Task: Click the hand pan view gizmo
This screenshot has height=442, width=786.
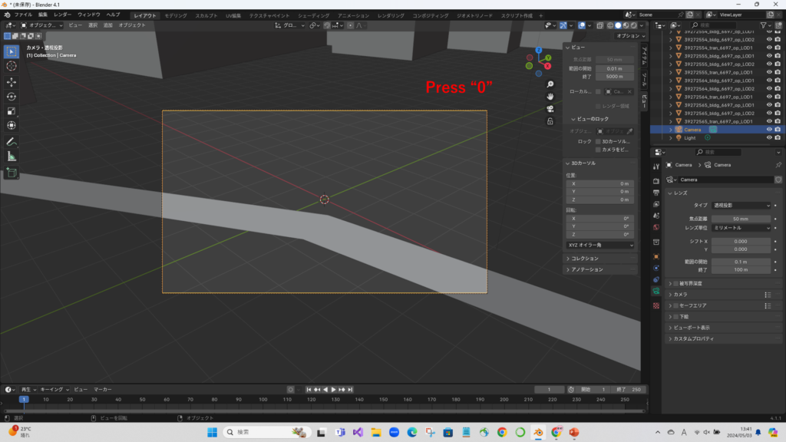Action: (550, 97)
